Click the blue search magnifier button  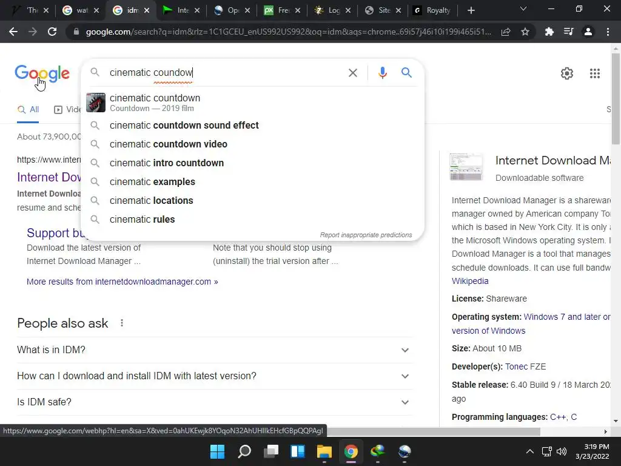pyautogui.click(x=406, y=73)
